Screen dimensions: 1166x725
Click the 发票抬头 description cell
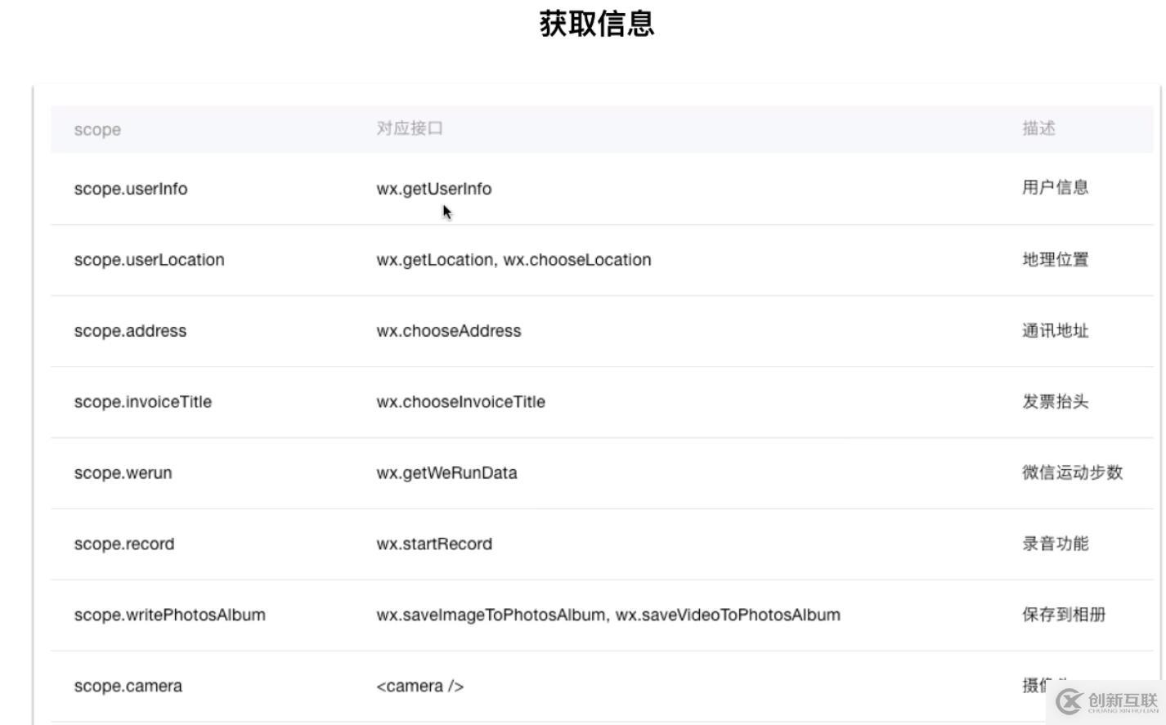coord(1055,401)
